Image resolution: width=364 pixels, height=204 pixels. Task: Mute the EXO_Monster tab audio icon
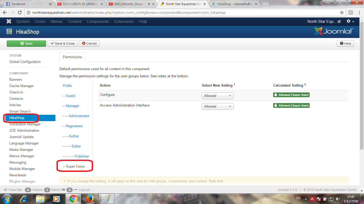pos(149,4)
